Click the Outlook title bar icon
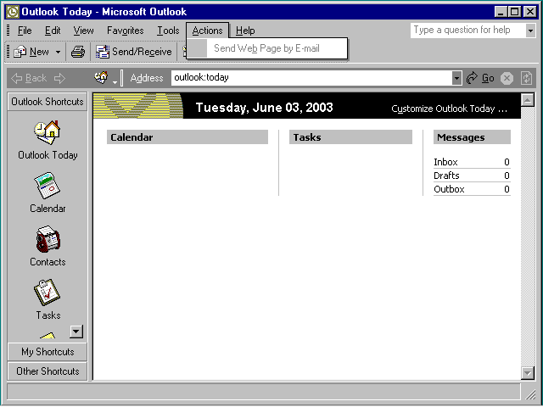The width and height of the screenshot is (543, 407). click(13, 12)
